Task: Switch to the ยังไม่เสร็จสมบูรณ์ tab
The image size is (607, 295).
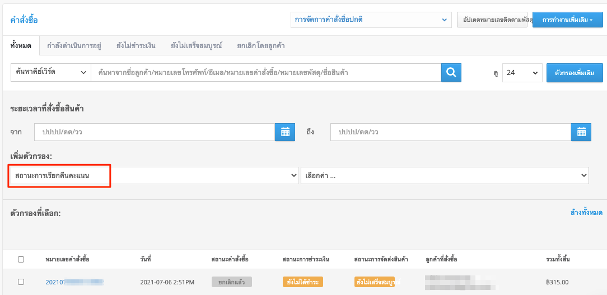Action: [197, 46]
